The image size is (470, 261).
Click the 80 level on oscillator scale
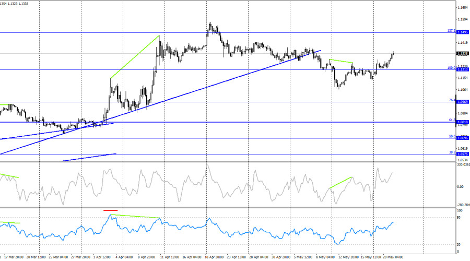coord(459,218)
